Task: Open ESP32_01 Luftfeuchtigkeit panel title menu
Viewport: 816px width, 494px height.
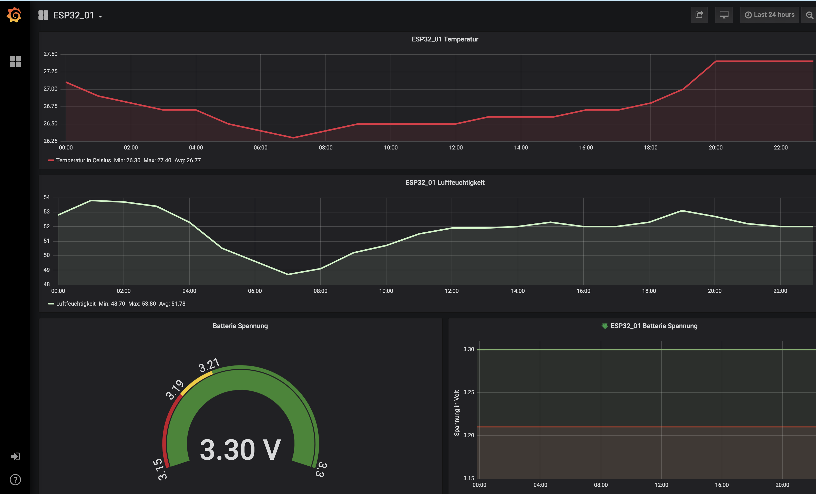Action: [x=445, y=182]
